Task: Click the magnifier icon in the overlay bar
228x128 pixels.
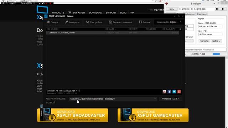Action: pyautogui.click(x=6, y=3)
